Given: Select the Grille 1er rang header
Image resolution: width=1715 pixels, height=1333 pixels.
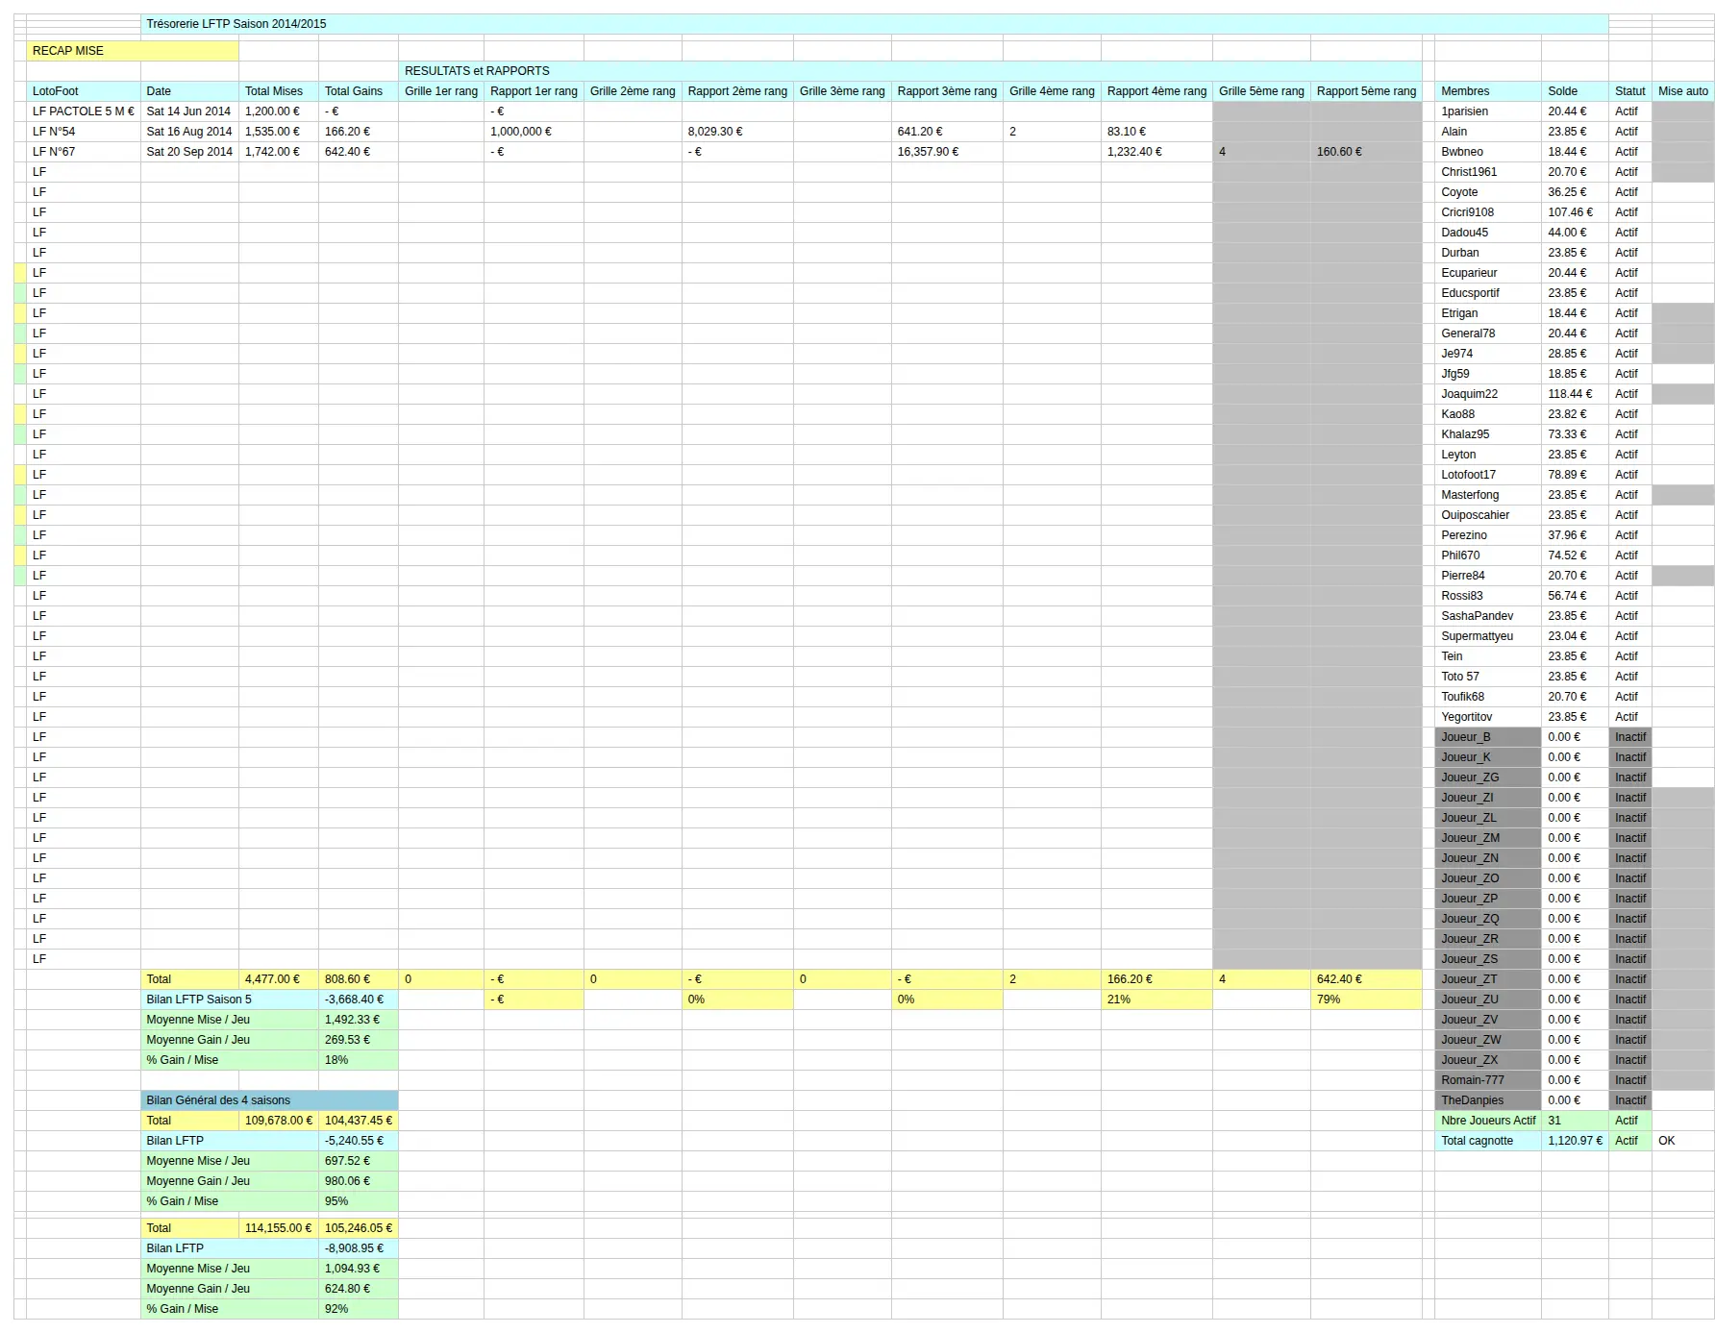Looking at the screenshot, I should [x=441, y=91].
